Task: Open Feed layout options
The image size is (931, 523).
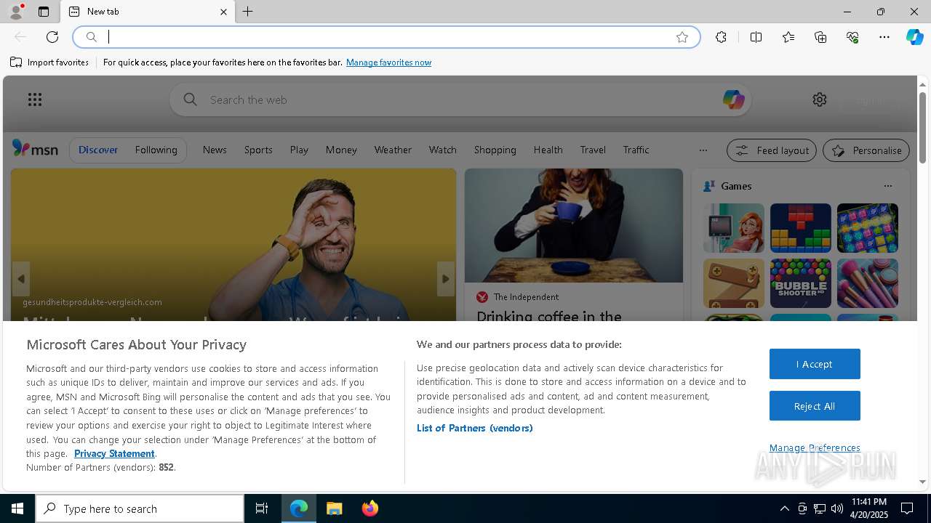Action: [x=771, y=150]
